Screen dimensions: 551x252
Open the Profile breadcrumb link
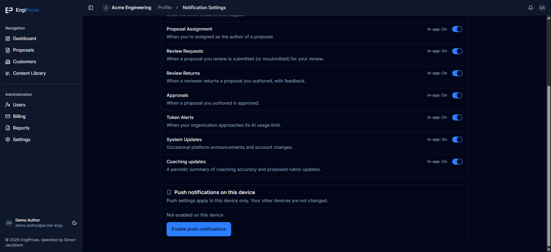[165, 8]
